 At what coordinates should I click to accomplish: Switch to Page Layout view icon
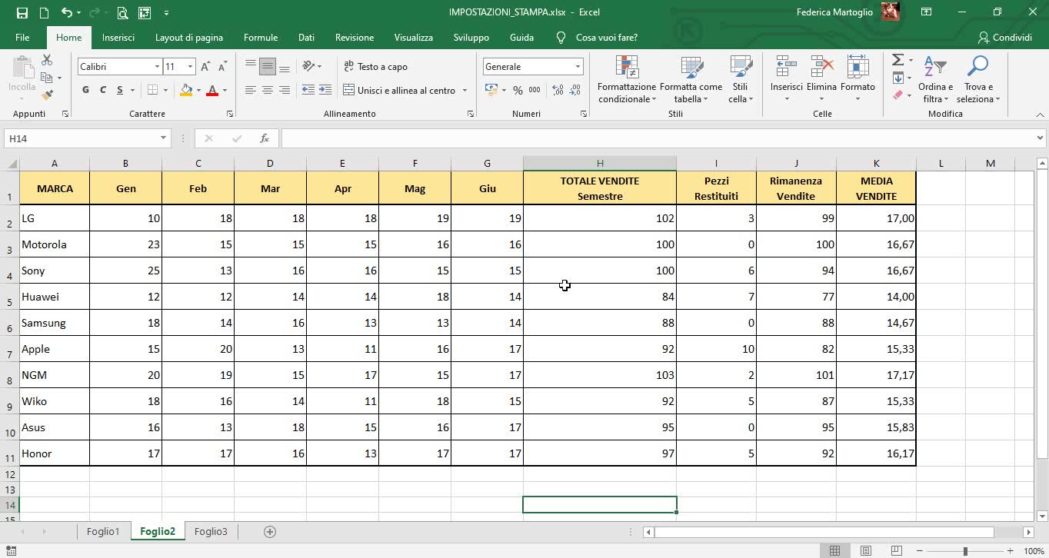point(866,551)
